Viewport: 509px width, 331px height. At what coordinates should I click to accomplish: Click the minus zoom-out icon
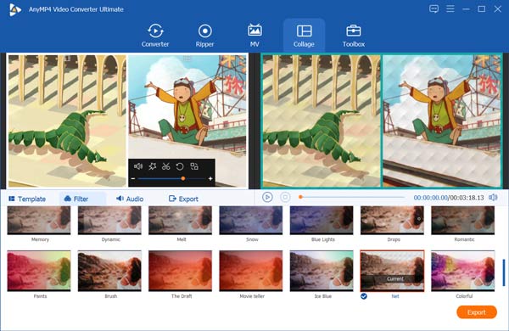click(133, 179)
